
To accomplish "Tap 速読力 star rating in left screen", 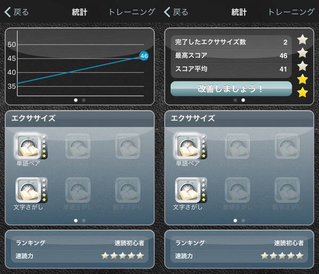I will (x=123, y=256).
